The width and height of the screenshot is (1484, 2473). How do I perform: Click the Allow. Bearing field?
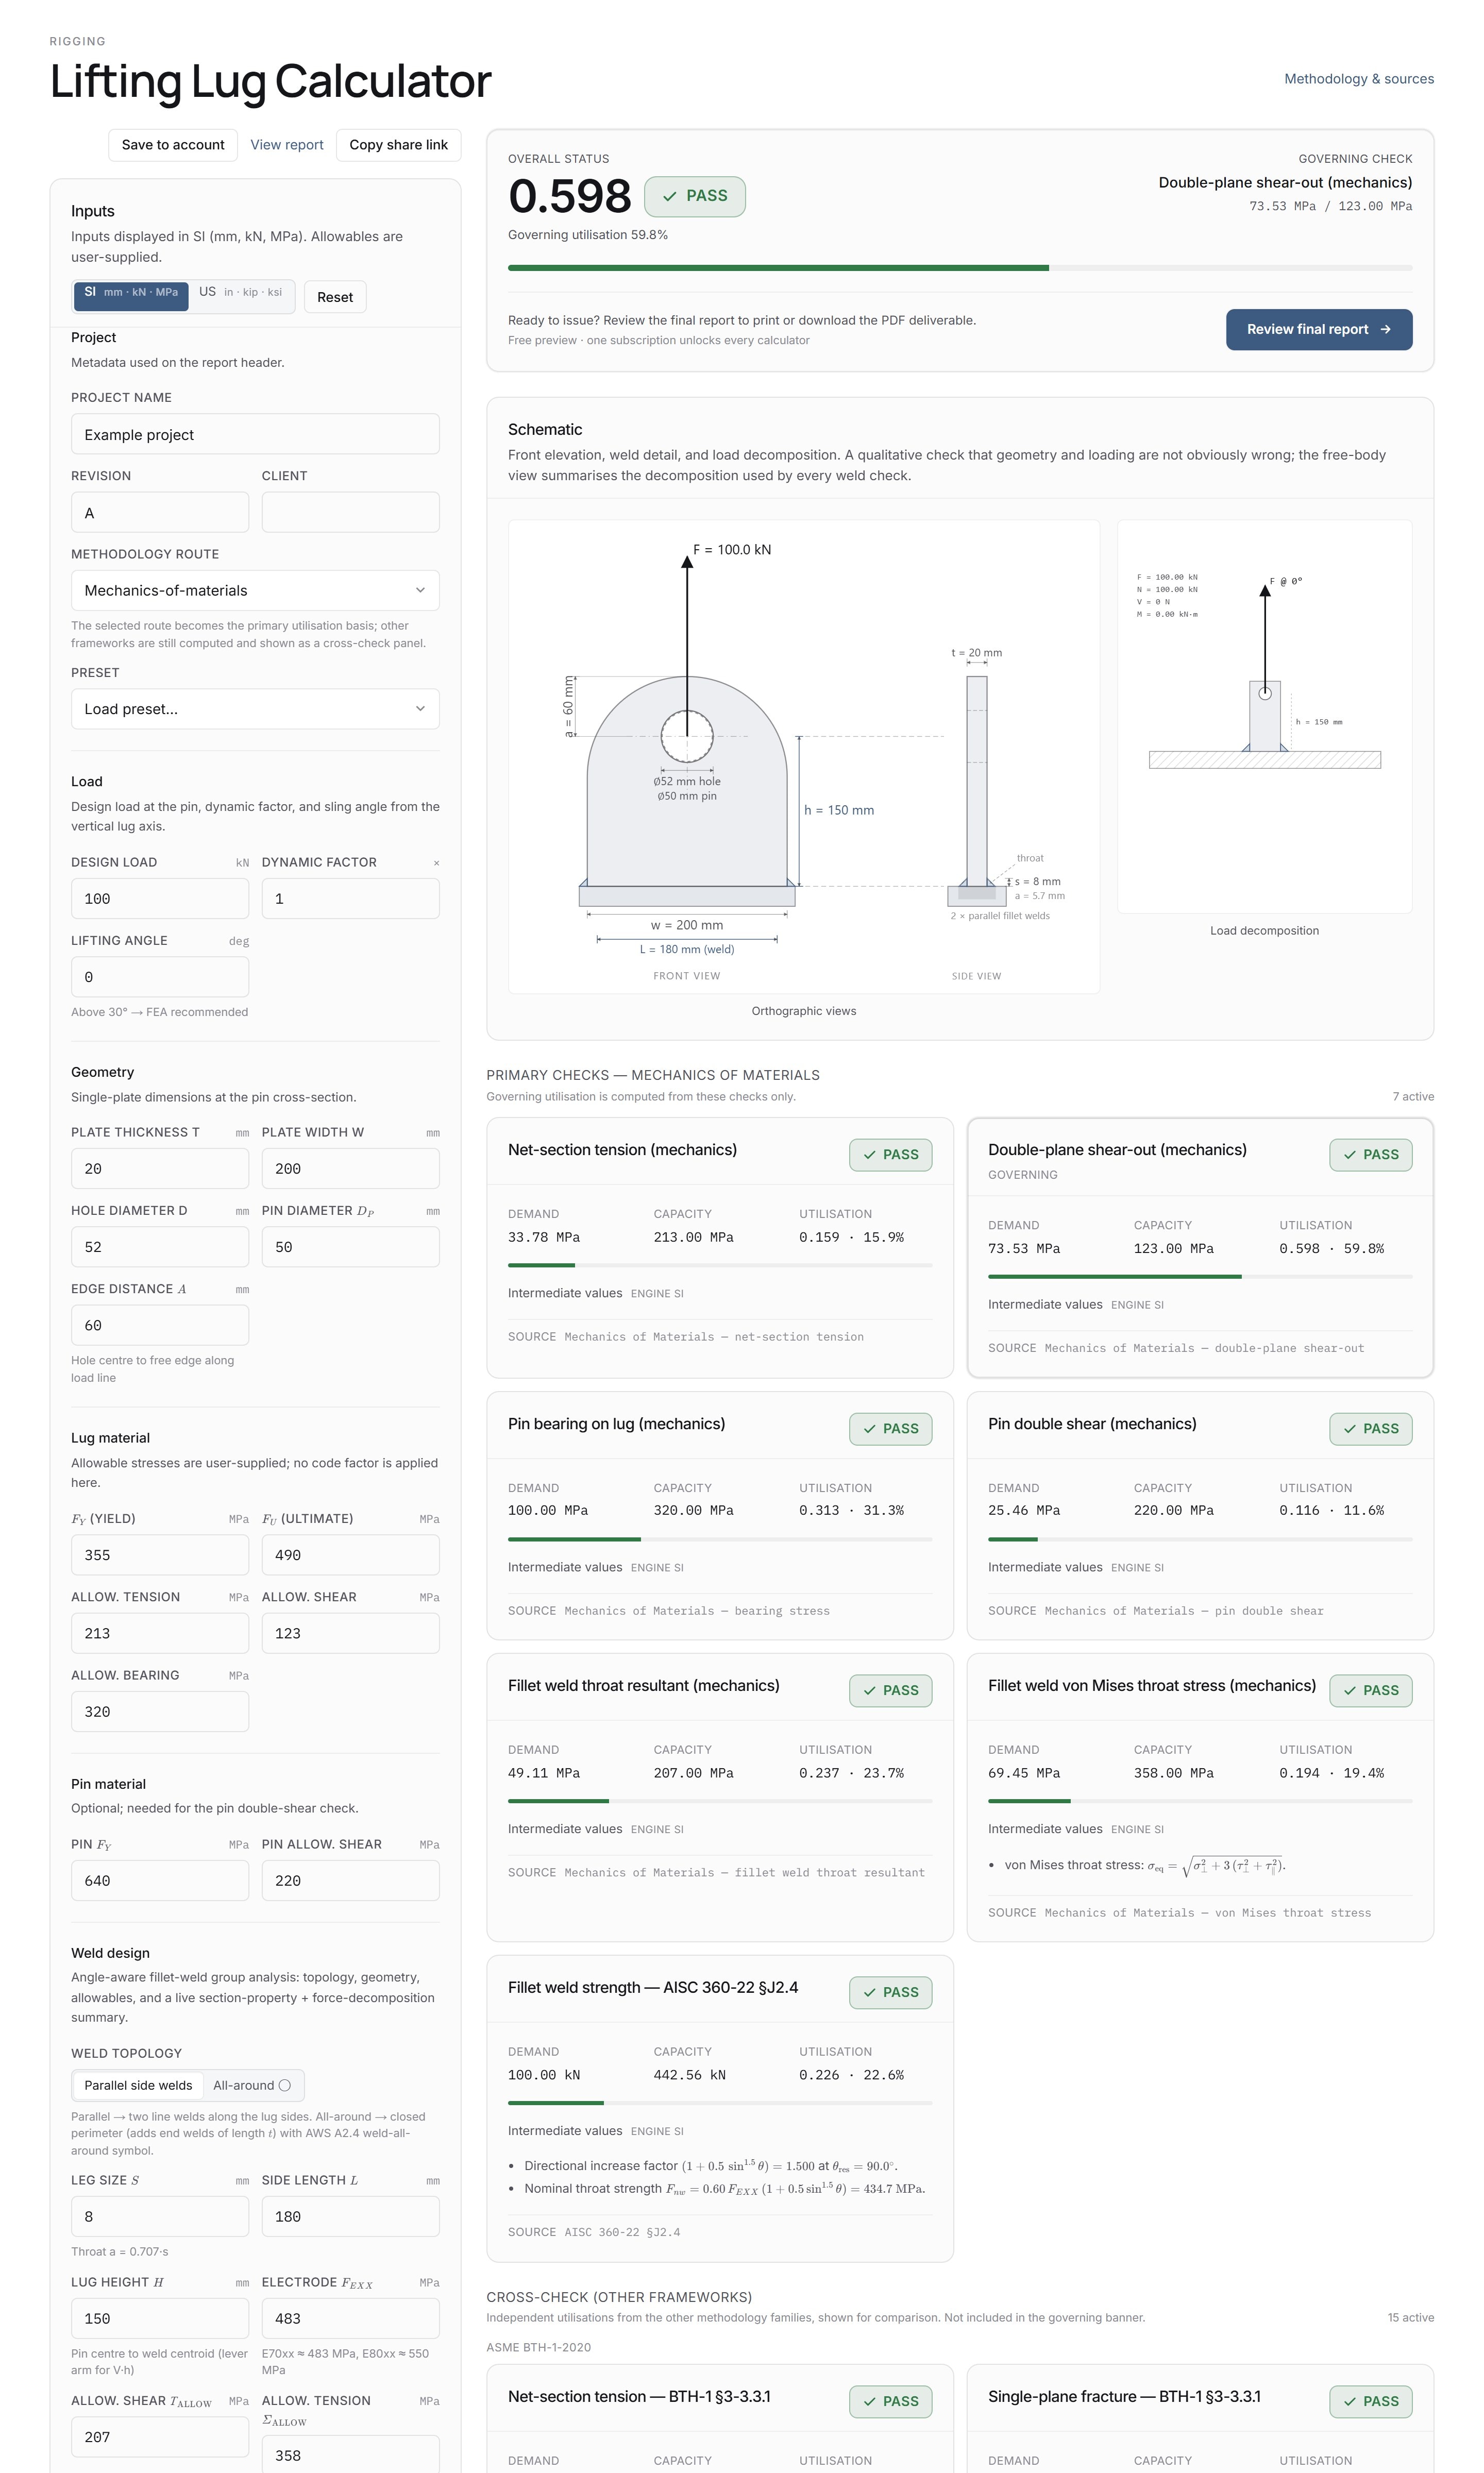click(x=160, y=1712)
